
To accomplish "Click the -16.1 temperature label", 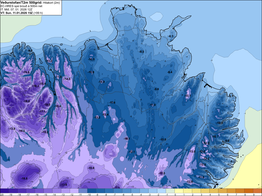I will click(x=127, y=139).
